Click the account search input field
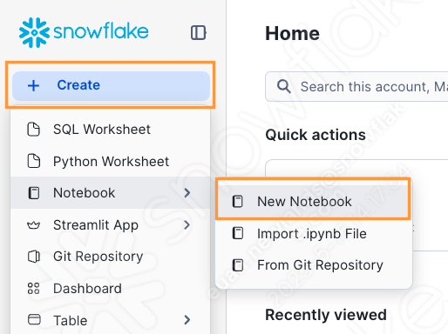The image size is (448, 334). pyautogui.click(x=356, y=87)
